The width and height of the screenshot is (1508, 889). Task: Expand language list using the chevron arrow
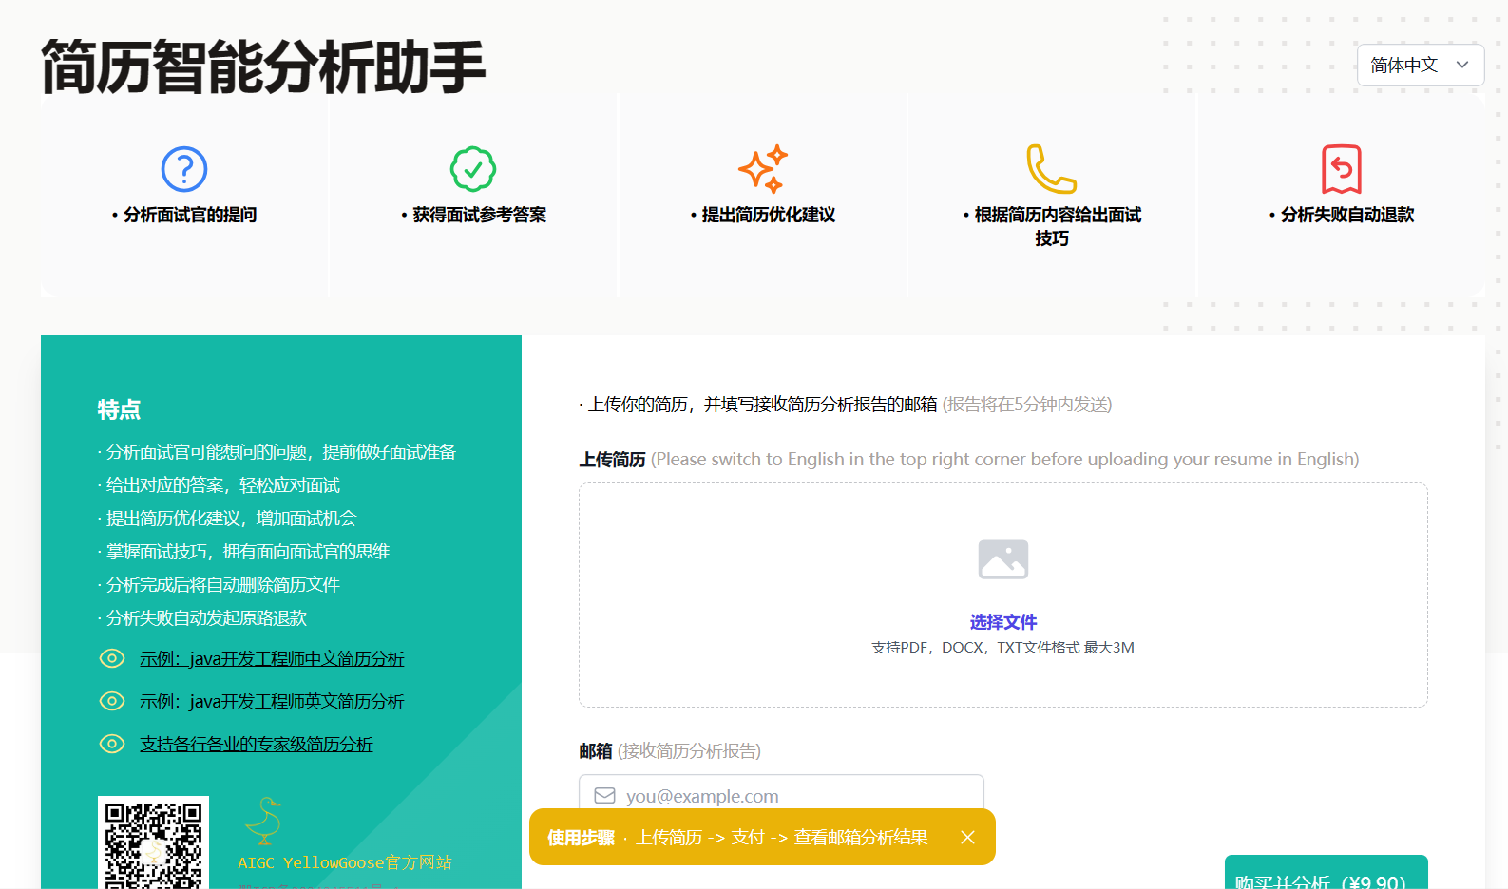pos(1462,66)
